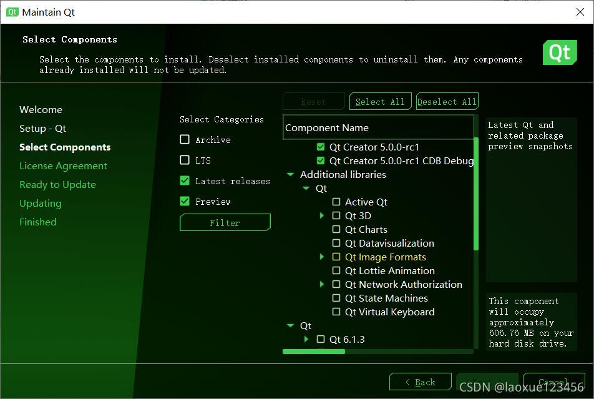Screen dimensions: 594x399
Task: Click the Component Name column header
Action: pyautogui.click(x=378, y=127)
